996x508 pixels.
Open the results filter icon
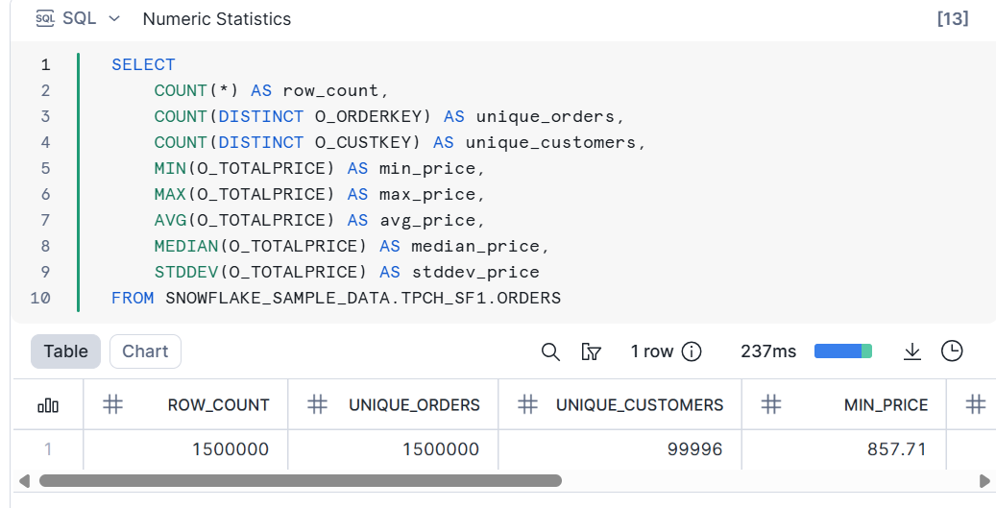[x=592, y=351]
